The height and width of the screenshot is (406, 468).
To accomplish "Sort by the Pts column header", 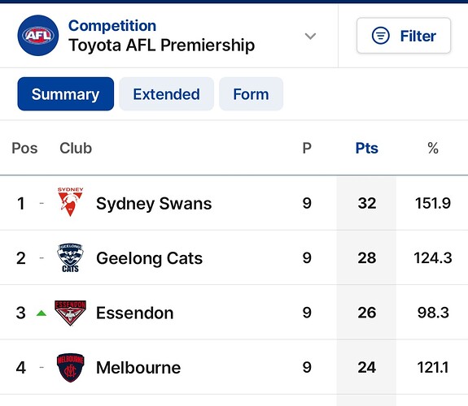I will [367, 148].
